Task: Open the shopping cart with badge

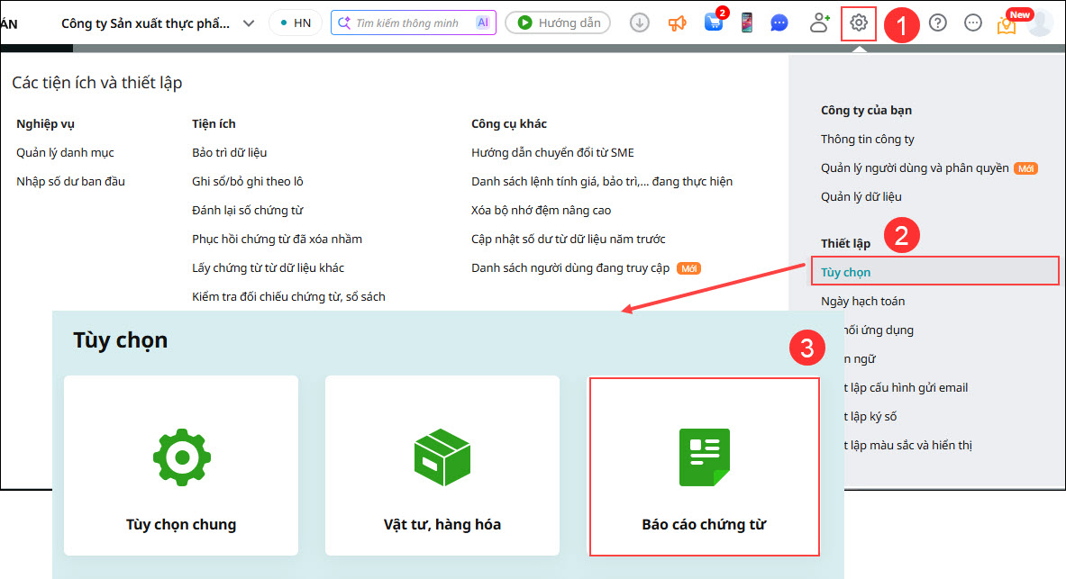Action: click(x=714, y=23)
